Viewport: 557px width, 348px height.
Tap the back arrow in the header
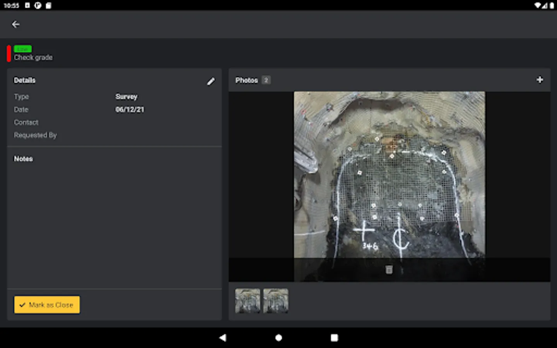(15, 24)
